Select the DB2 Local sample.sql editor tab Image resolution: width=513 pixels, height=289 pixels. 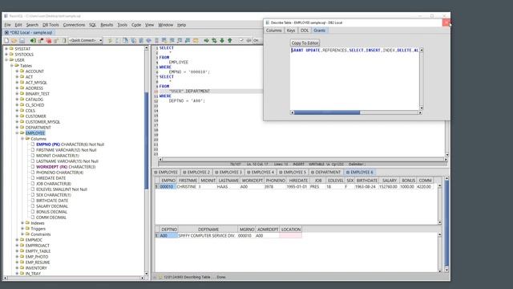pos(29,33)
